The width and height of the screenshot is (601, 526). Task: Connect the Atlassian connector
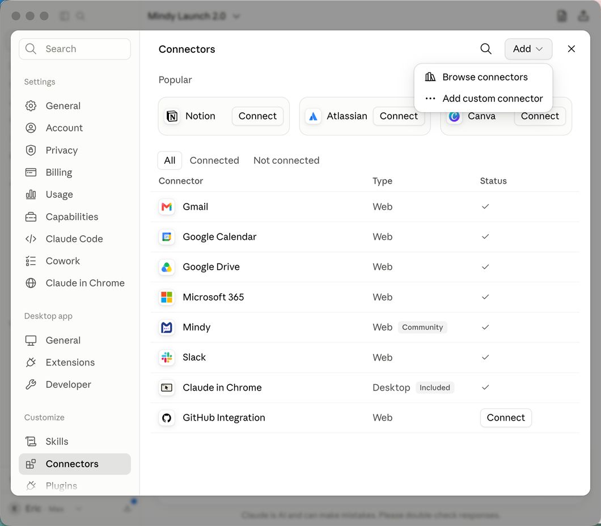(x=398, y=116)
